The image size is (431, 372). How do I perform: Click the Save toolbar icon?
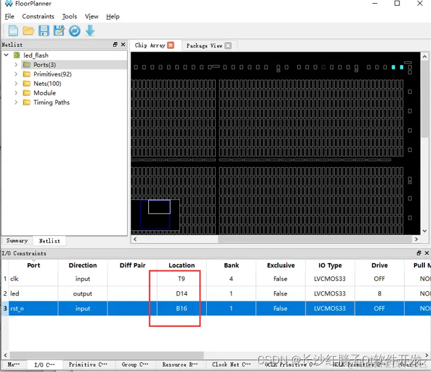point(44,30)
